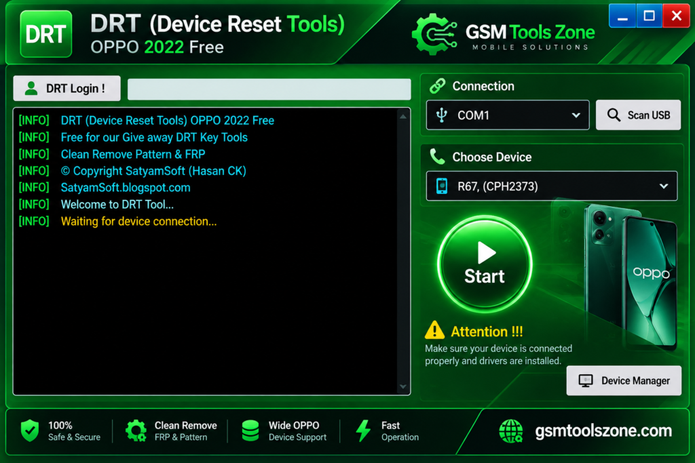Click the magnifier icon on Scan USB
The width and height of the screenshot is (695, 463).
point(614,115)
